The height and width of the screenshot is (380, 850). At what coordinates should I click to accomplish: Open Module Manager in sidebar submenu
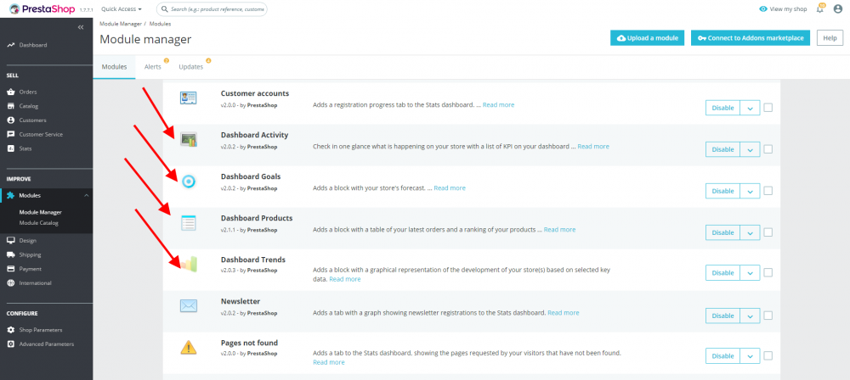40,212
